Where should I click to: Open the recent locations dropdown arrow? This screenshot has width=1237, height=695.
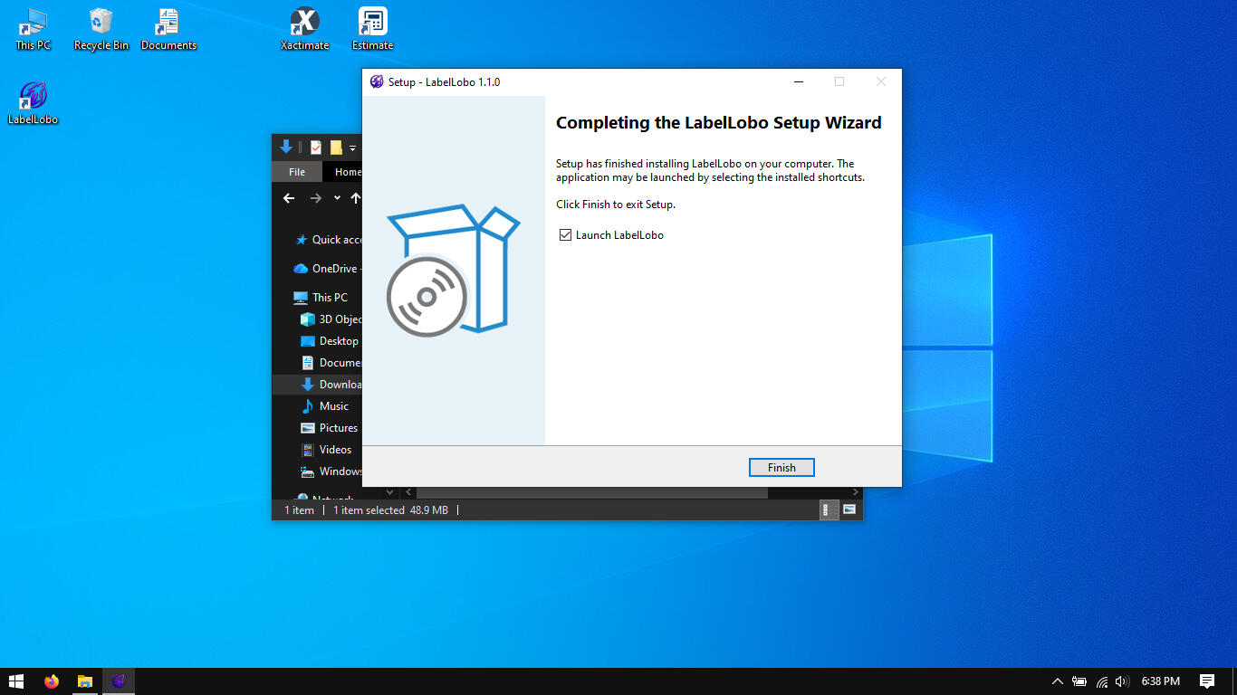[x=337, y=198]
